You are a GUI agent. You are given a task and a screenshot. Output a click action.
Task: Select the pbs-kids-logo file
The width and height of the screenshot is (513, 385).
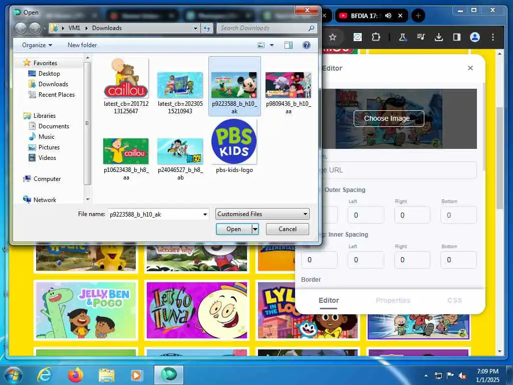(x=234, y=146)
